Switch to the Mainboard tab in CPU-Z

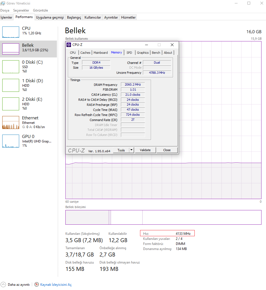point(101,53)
